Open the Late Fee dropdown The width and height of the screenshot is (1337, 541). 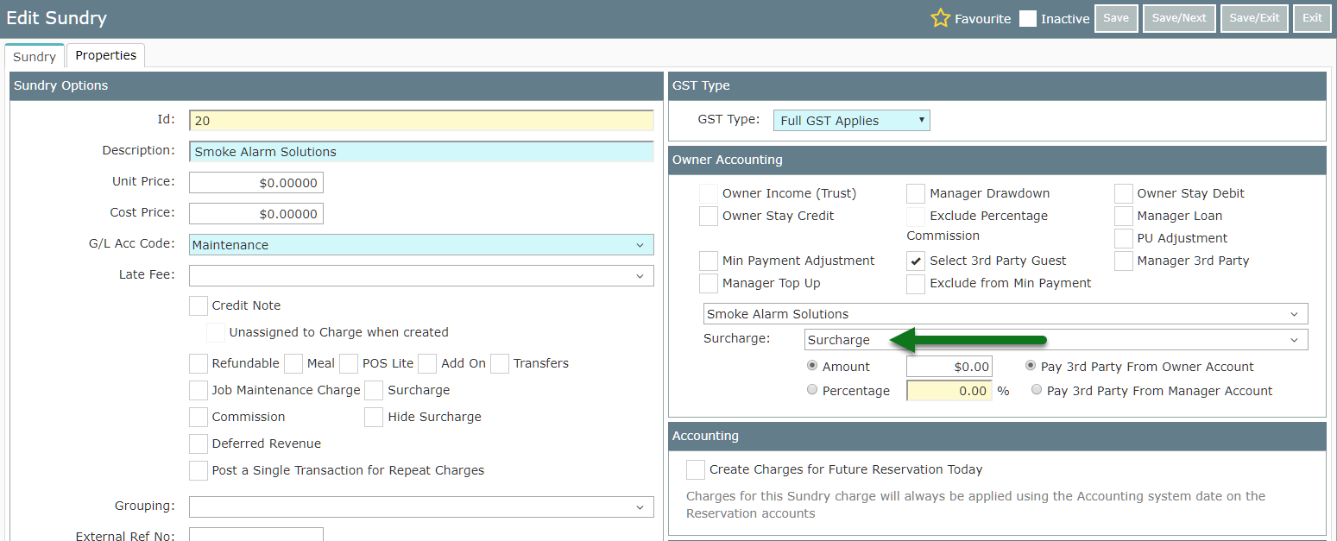click(x=421, y=276)
